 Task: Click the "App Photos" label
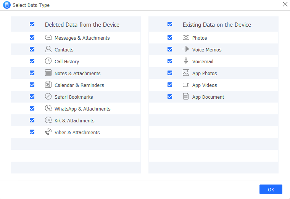coord(205,73)
